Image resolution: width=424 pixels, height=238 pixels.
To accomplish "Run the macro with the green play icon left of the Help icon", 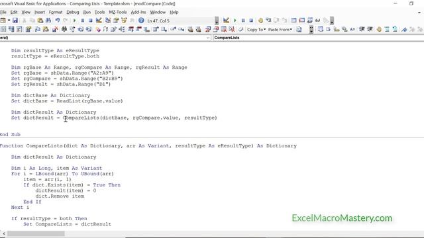I will 75,20.
